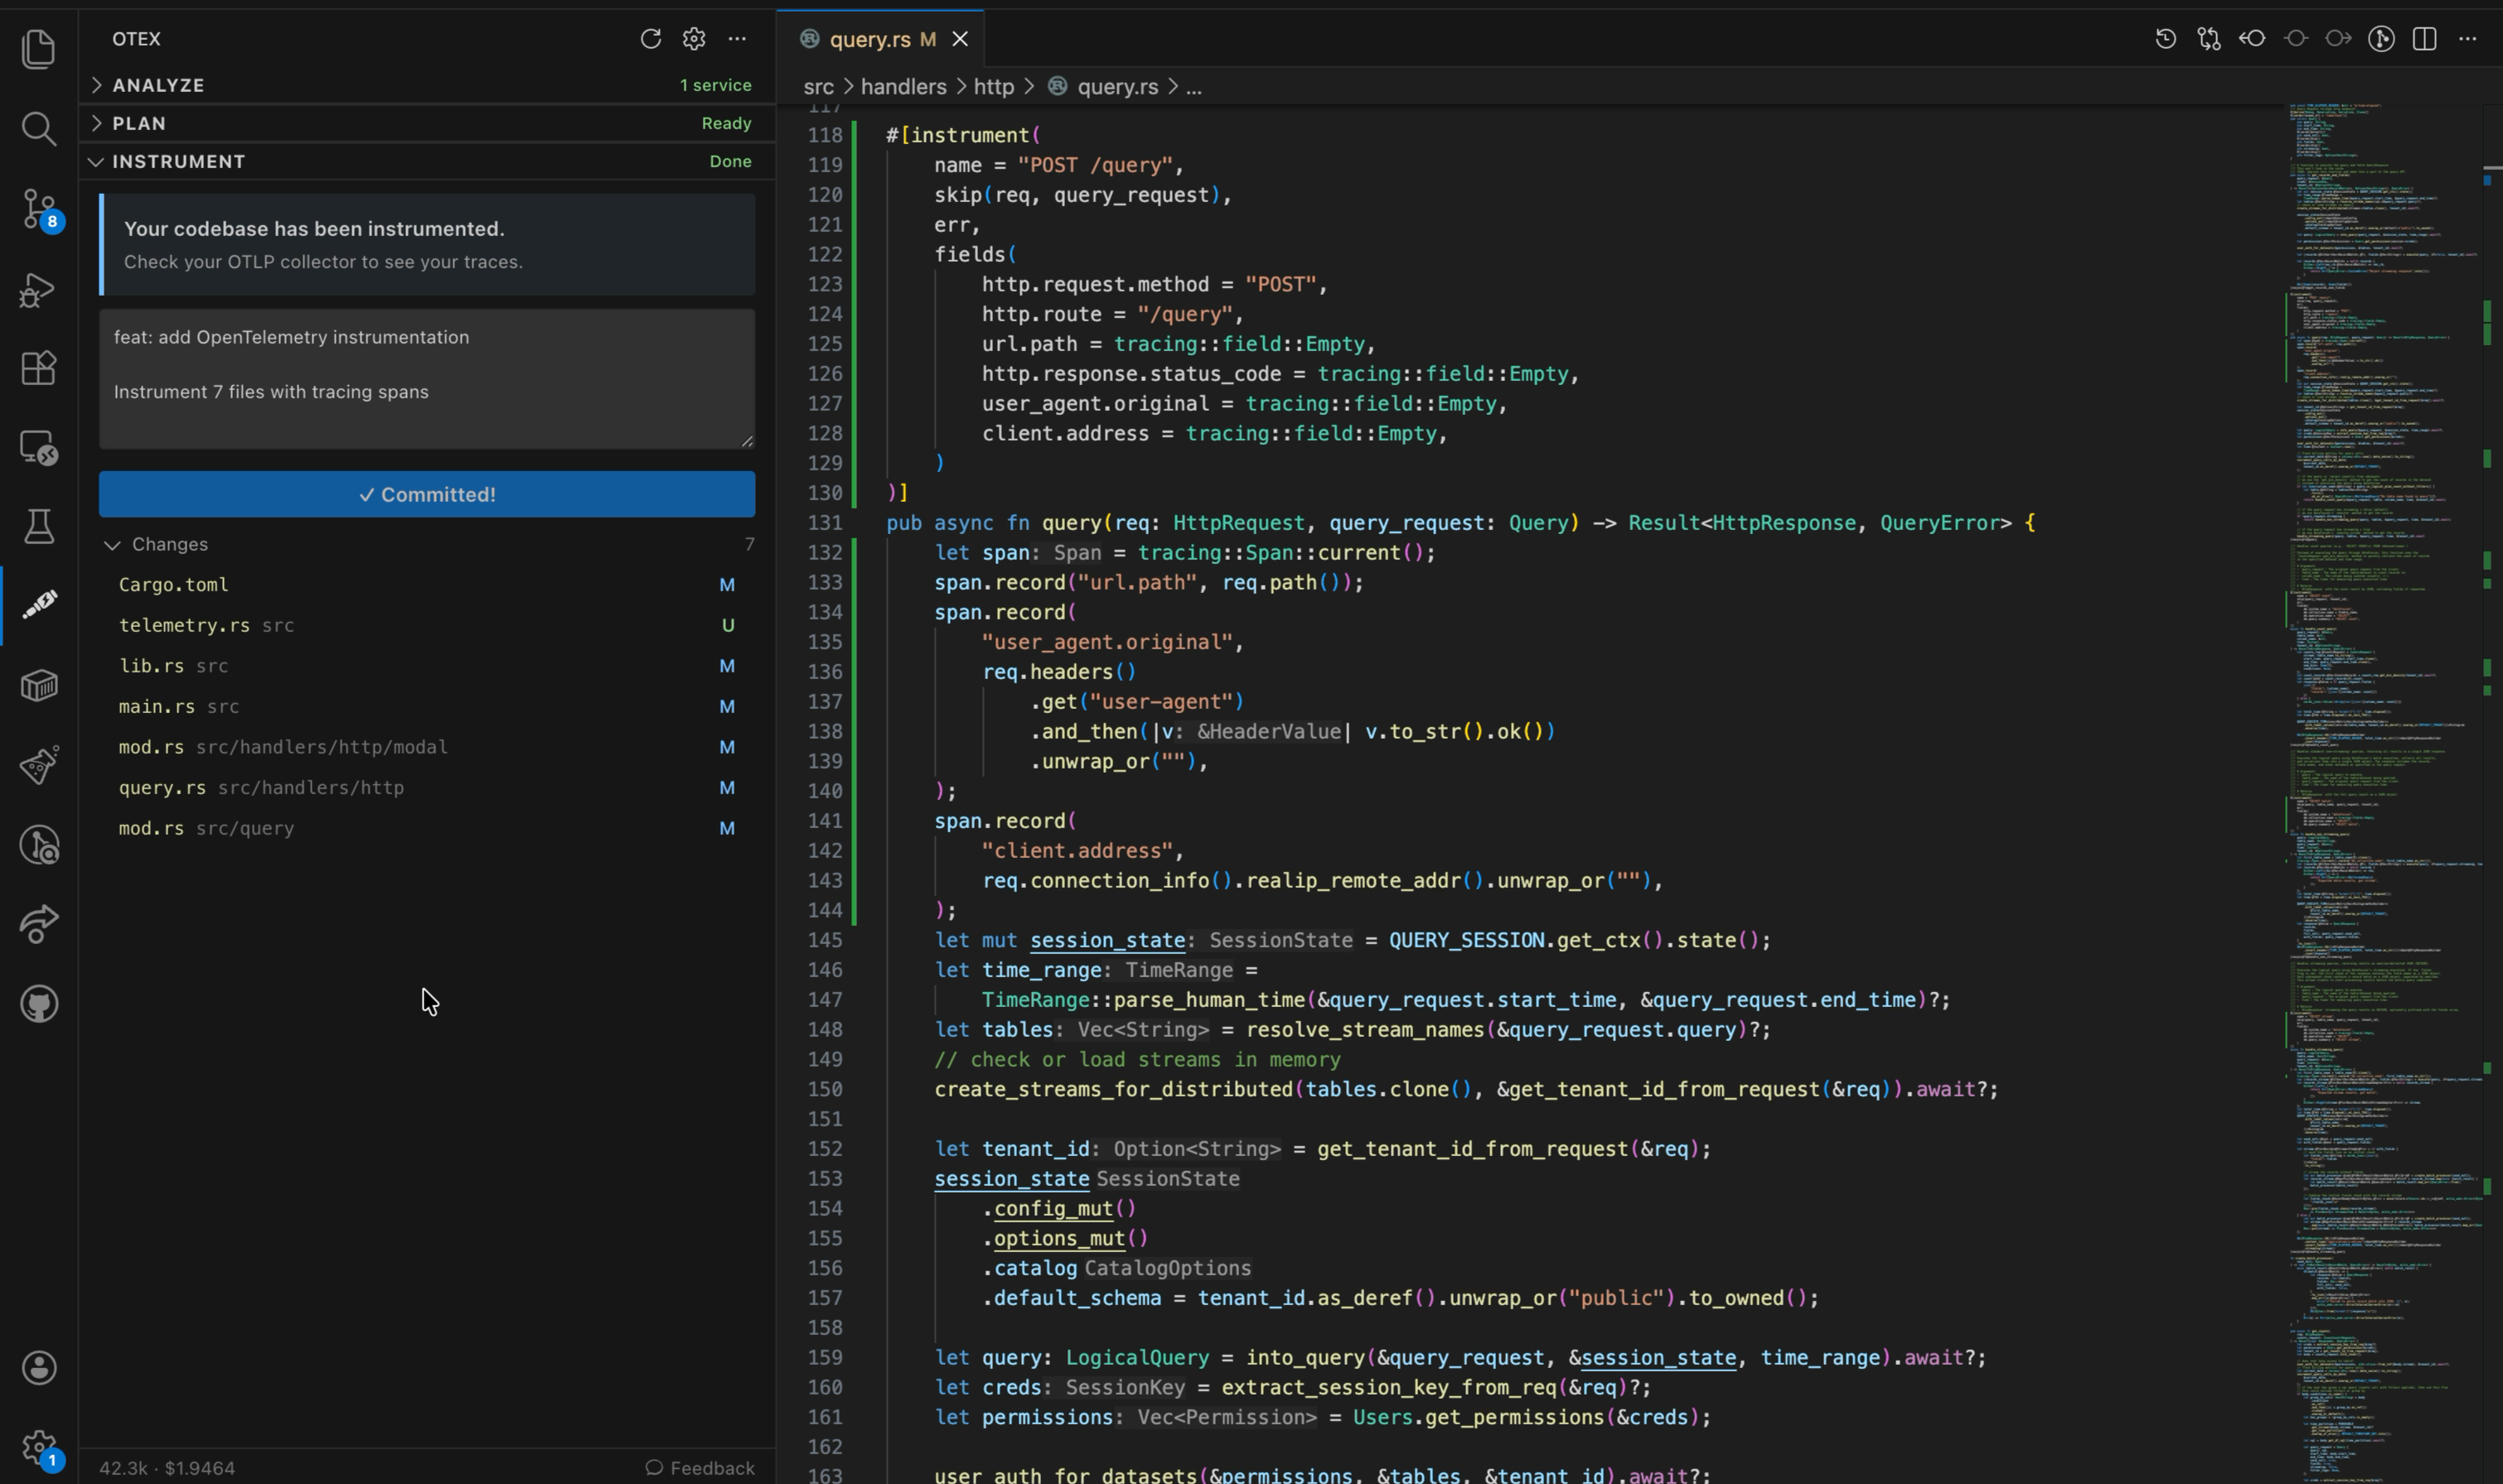Viewport: 2503px width, 1484px height.
Task: Open lib.rs in the Changes list
Action: (428, 666)
